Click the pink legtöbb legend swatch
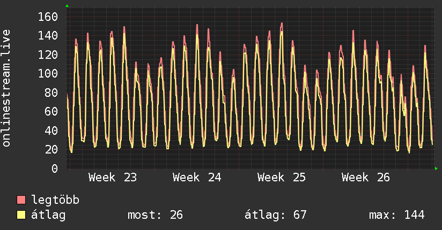The height and width of the screenshot is (230, 442). point(21,200)
